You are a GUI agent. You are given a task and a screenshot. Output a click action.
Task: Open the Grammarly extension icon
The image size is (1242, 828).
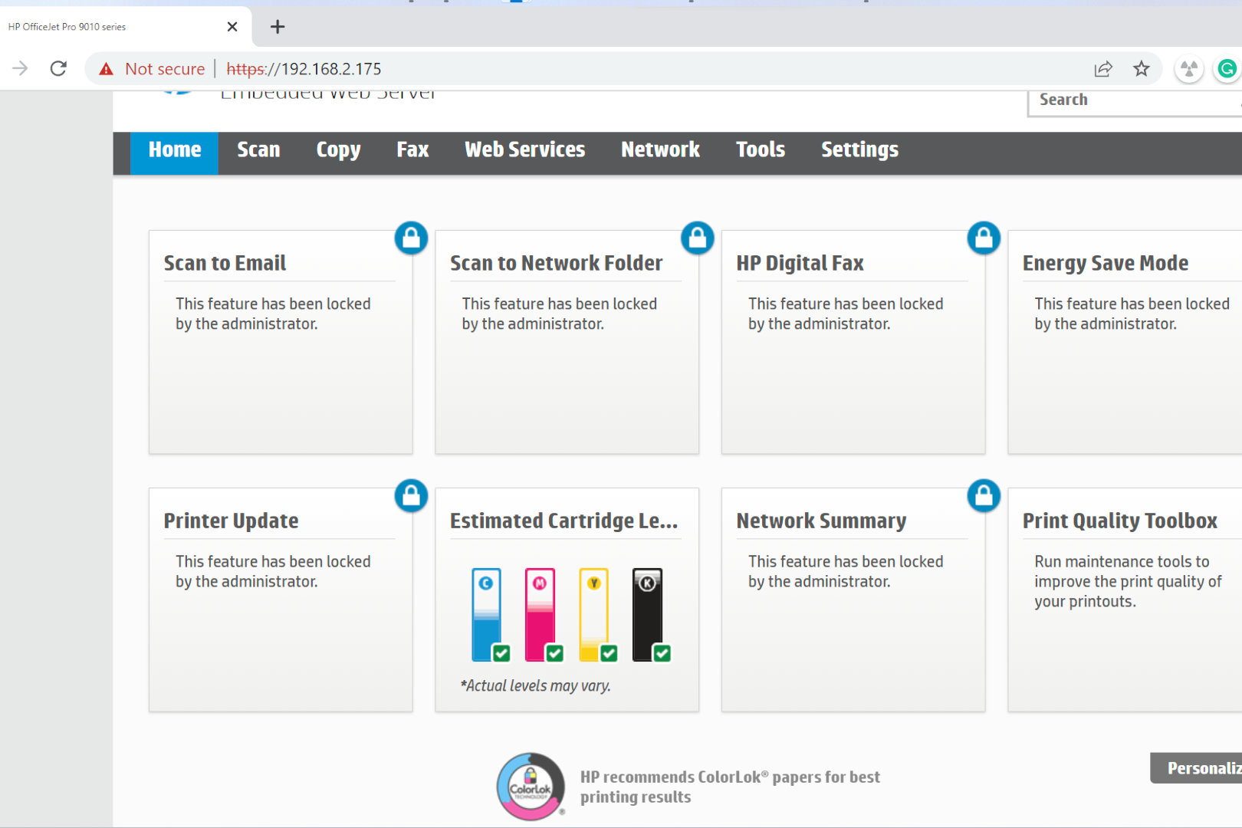click(x=1227, y=69)
